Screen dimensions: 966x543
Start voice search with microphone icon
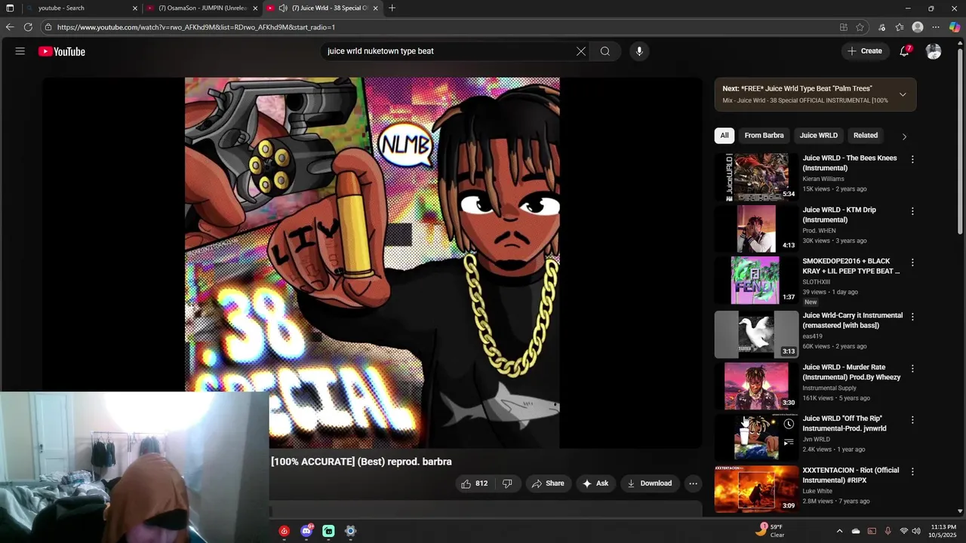coord(639,51)
